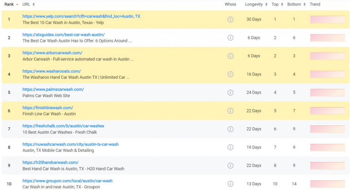
Task: Click the Top value '10' in the groupon row
Action: [x=275, y=184]
